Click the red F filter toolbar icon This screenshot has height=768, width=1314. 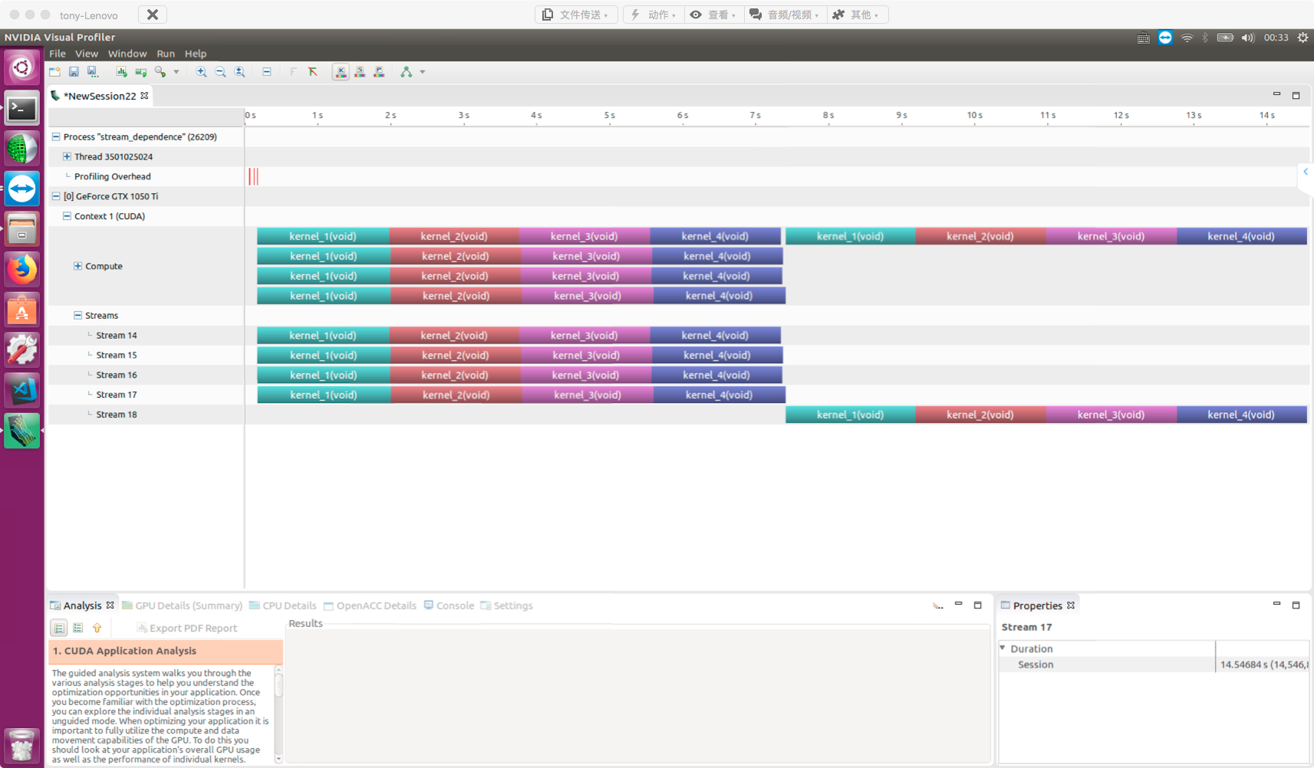coord(312,72)
